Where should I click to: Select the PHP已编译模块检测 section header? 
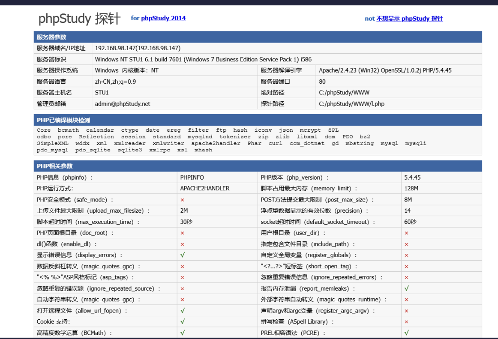[x=258, y=120]
